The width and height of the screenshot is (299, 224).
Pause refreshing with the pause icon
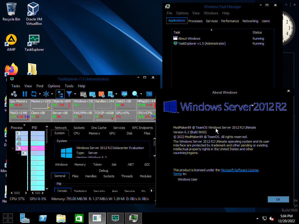(25, 94)
